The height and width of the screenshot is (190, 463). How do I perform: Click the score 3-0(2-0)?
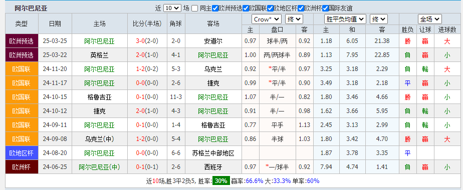coord(147,41)
